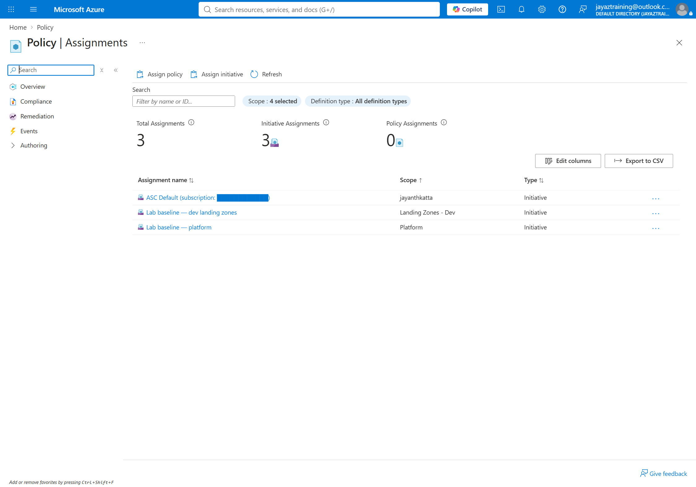Click the jayanthkatta scope cell
Screen dimensions: 696x487
pyautogui.click(x=416, y=198)
